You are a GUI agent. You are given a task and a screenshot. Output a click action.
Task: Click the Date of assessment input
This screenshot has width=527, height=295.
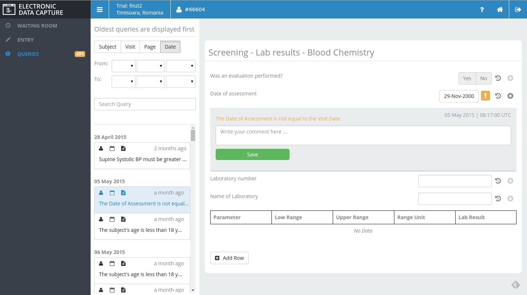pos(459,96)
